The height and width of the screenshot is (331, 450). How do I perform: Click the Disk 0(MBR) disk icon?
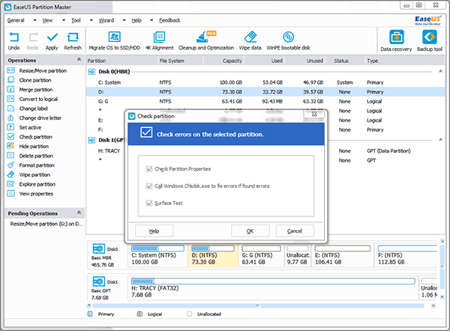coord(91,72)
